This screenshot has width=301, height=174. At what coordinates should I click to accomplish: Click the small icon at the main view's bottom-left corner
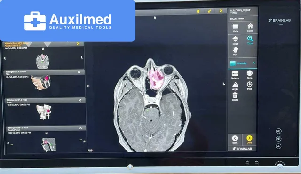[90, 150]
